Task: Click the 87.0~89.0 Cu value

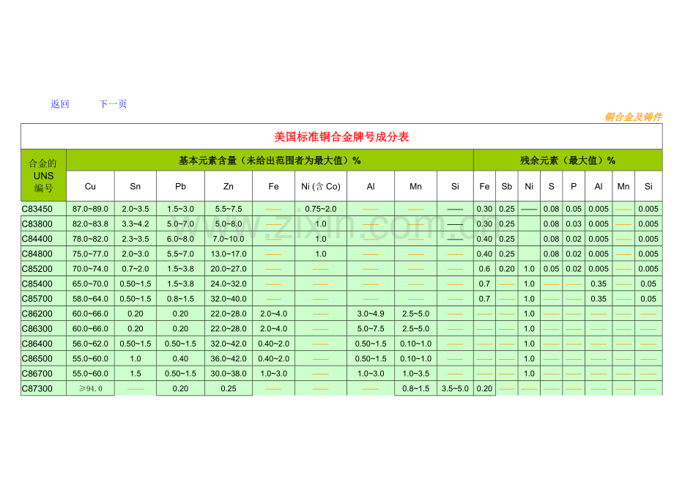Action: [x=90, y=209]
